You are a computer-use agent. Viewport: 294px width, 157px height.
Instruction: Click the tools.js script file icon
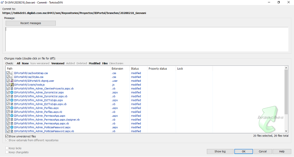(12, 85)
